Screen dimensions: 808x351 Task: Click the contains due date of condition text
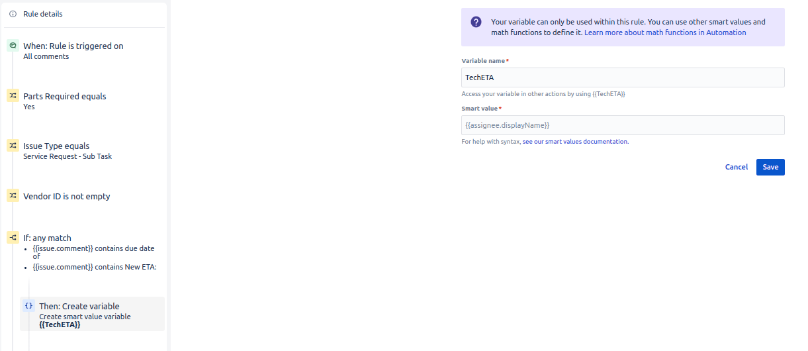click(93, 252)
